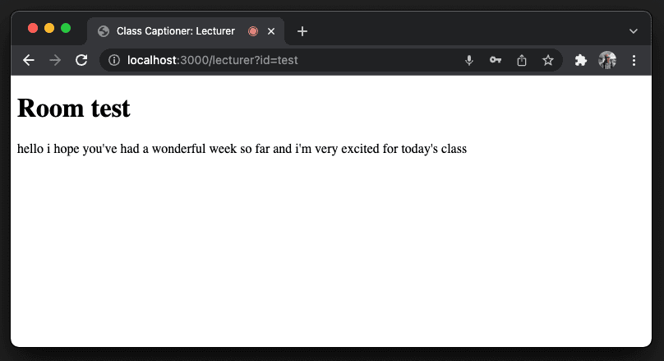Expand the tab search chevron

pos(634,31)
